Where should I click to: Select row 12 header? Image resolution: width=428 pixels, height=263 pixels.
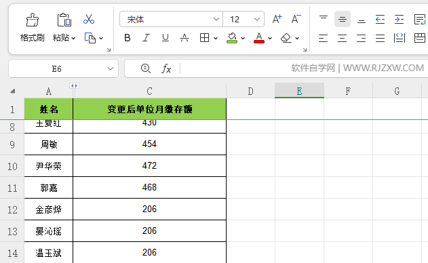pyautogui.click(x=12, y=209)
